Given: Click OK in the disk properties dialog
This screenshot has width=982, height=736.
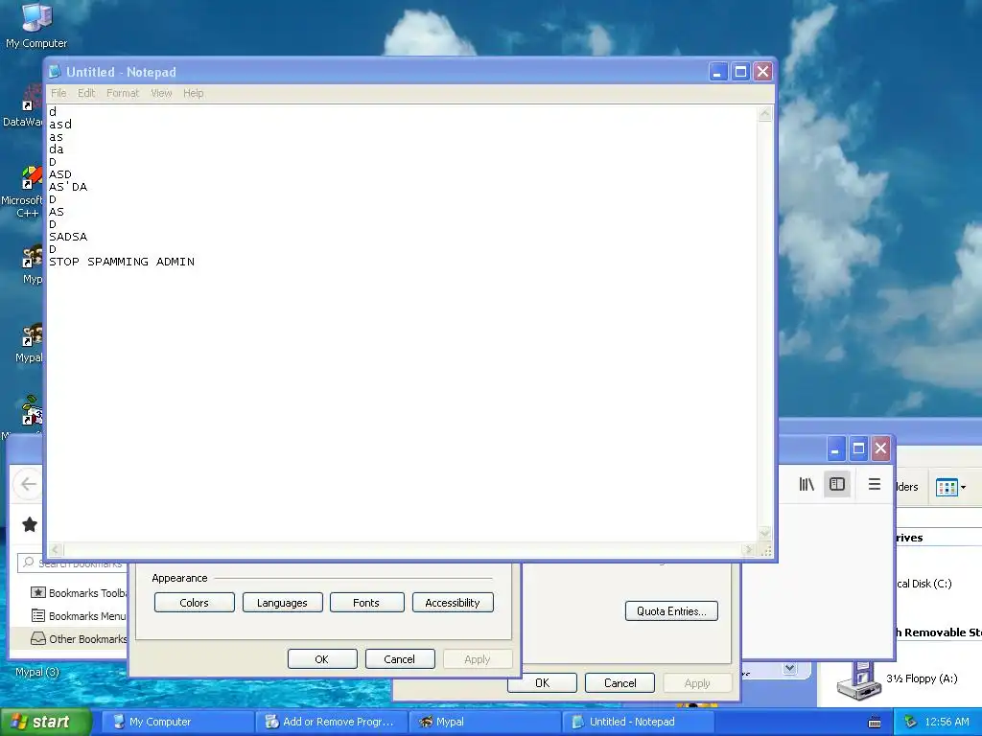Looking at the screenshot, I should tap(543, 682).
